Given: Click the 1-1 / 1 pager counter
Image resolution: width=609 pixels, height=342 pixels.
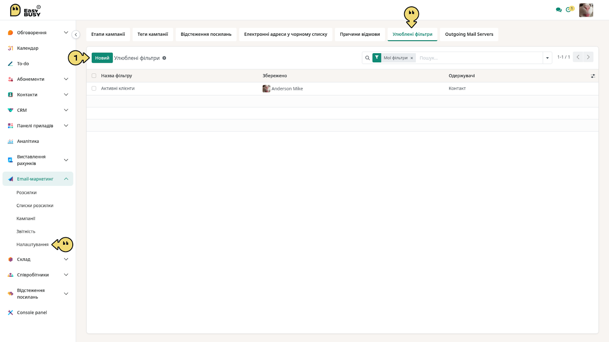Looking at the screenshot, I should click(x=563, y=57).
